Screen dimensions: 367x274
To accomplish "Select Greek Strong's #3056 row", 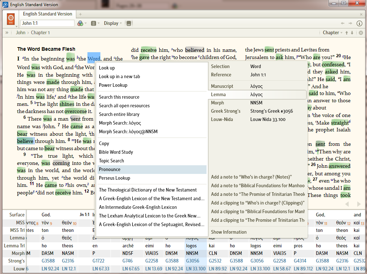I will pyautogui.click(x=258, y=111).
